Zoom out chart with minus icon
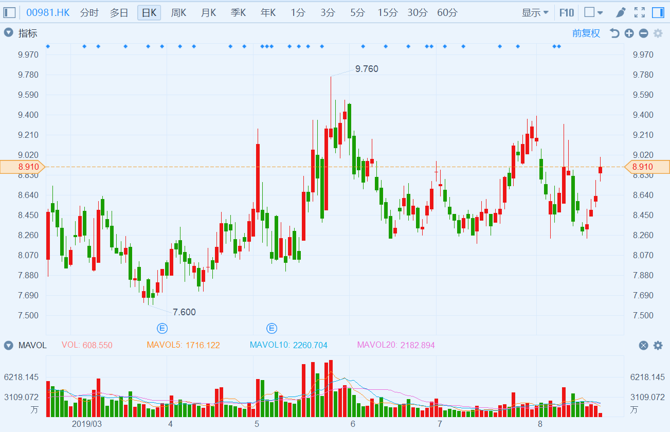The height and width of the screenshot is (432, 670). point(643,33)
